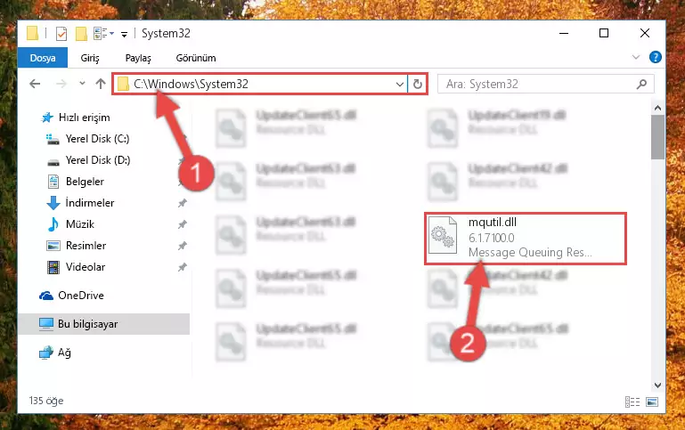Viewport: 685px width, 430px height.
Task: Toggle pin next to Videolar
Action: coord(183,267)
